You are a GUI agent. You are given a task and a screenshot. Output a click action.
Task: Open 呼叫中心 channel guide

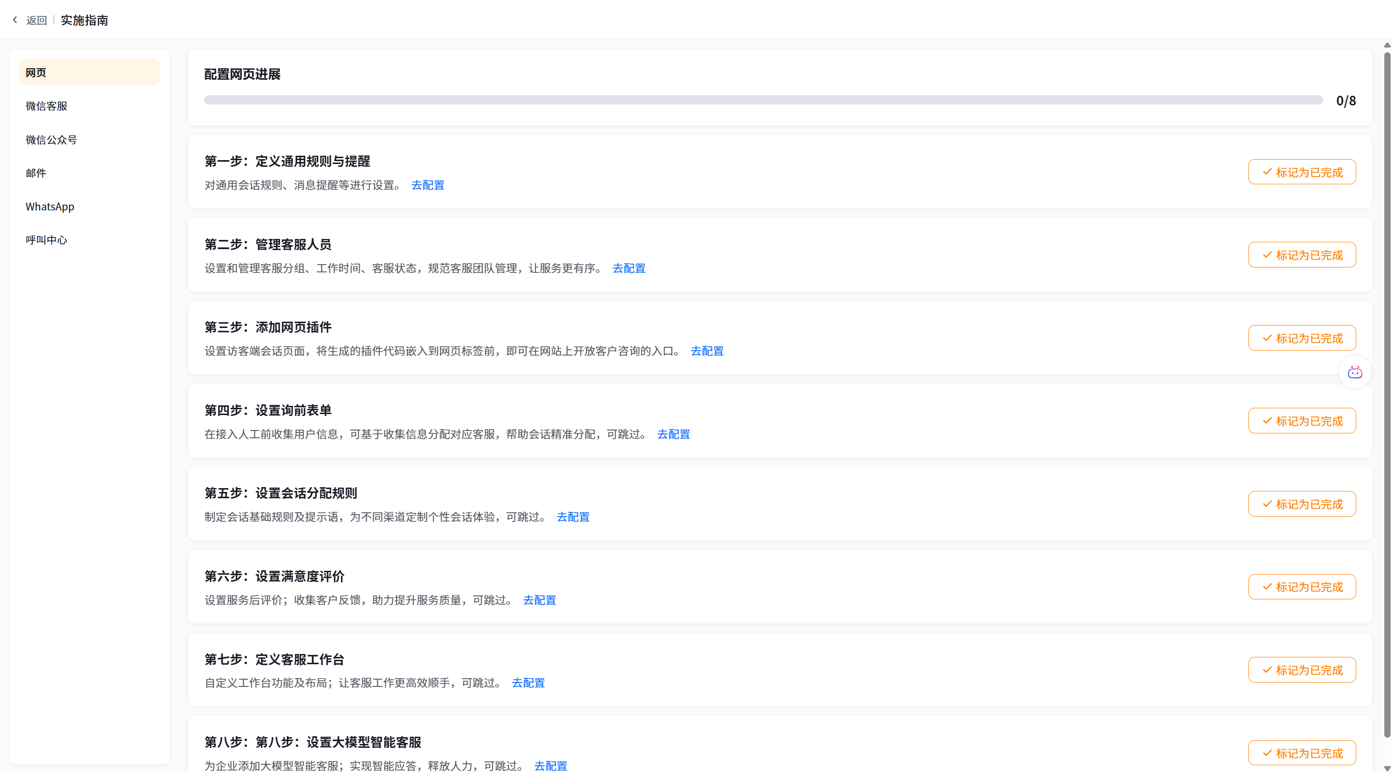point(46,239)
